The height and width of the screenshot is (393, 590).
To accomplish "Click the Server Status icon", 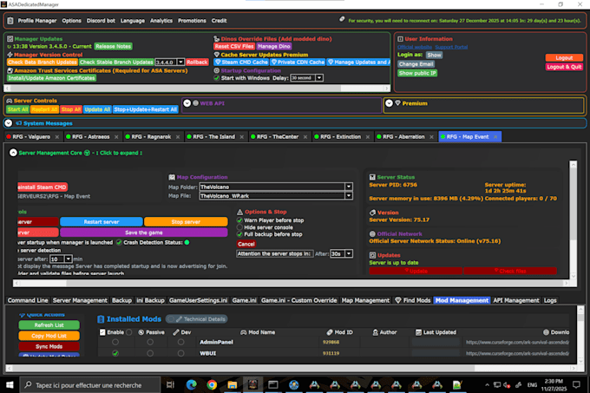I will [372, 177].
